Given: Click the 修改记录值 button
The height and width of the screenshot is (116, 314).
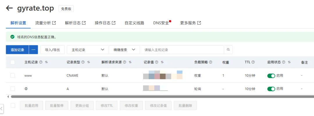Looking at the screenshot, I should (x=158, y=106).
